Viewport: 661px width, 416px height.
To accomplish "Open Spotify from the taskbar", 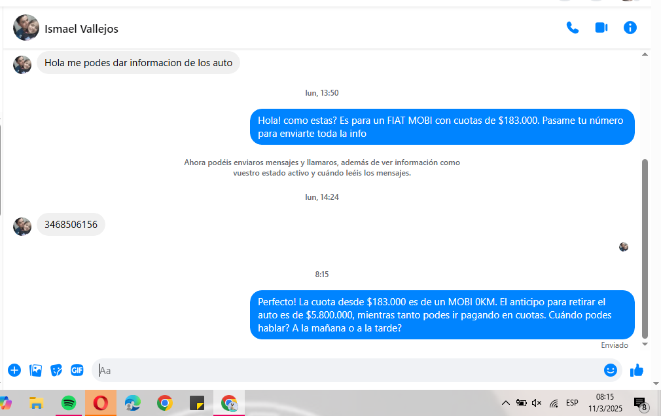I will [x=68, y=403].
